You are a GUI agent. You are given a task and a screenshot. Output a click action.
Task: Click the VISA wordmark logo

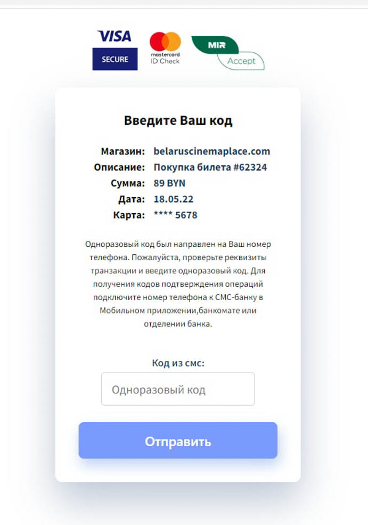tap(115, 36)
